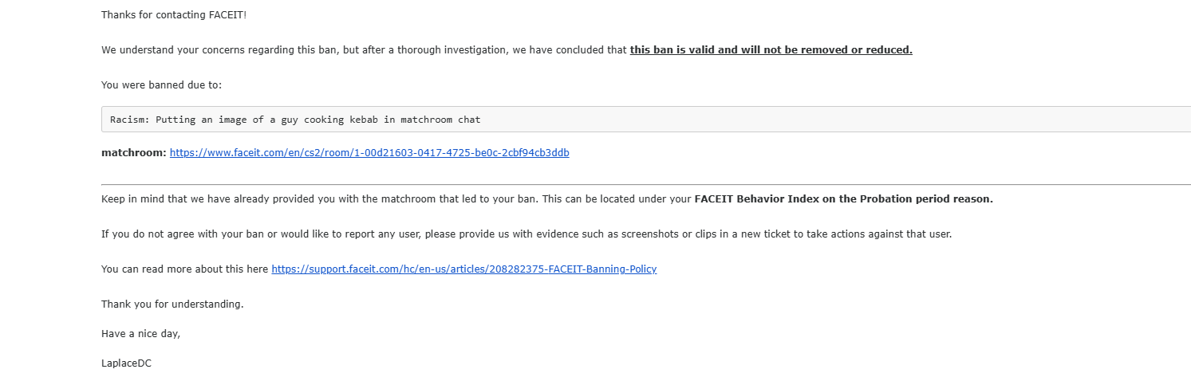Click the 'LaplaceDC' agent signature
The height and width of the screenshot is (377, 1191).
pos(126,363)
